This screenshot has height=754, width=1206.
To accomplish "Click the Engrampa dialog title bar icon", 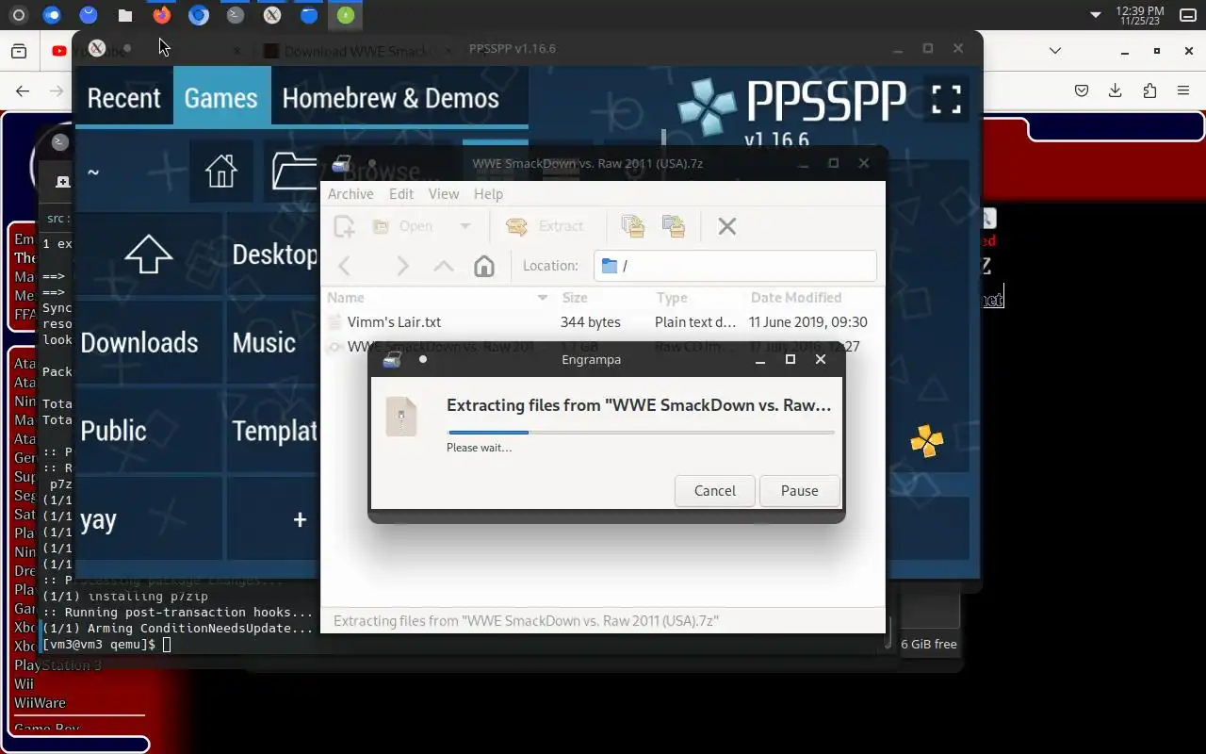I will [393, 359].
